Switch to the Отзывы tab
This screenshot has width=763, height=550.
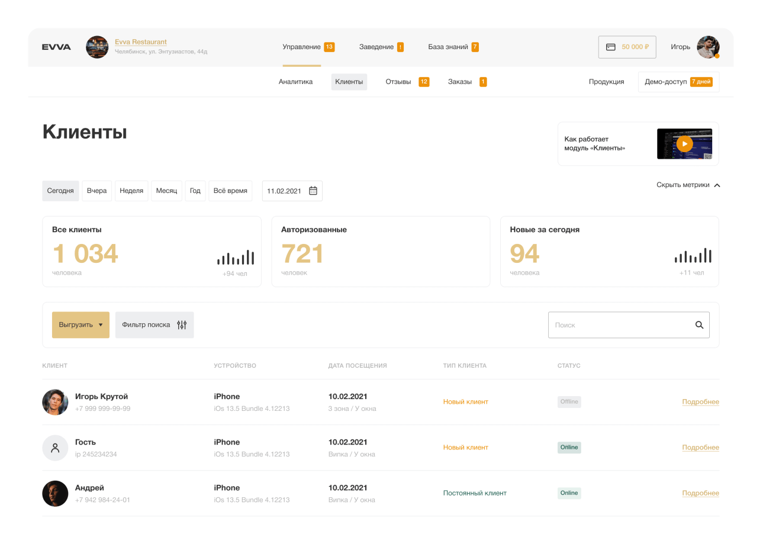[398, 82]
